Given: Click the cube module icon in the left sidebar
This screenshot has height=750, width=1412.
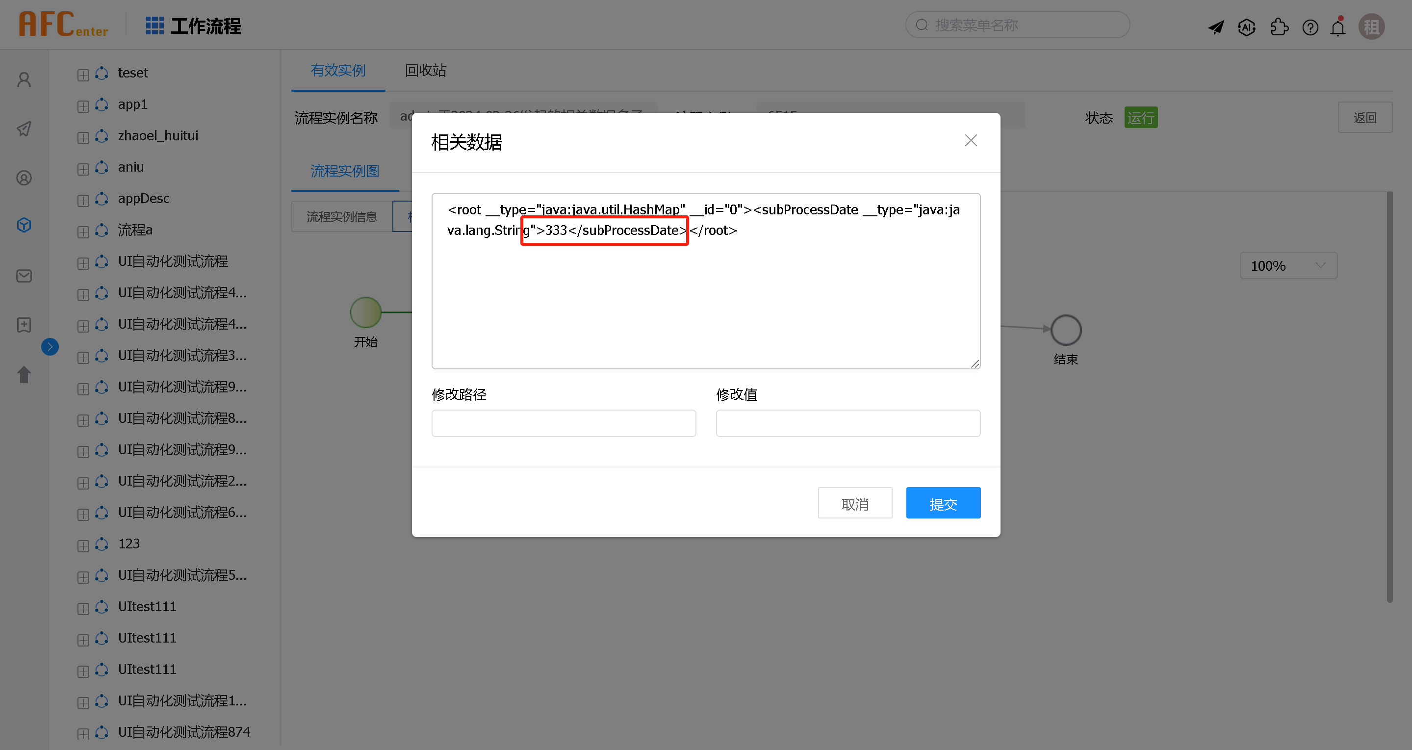Looking at the screenshot, I should [24, 224].
